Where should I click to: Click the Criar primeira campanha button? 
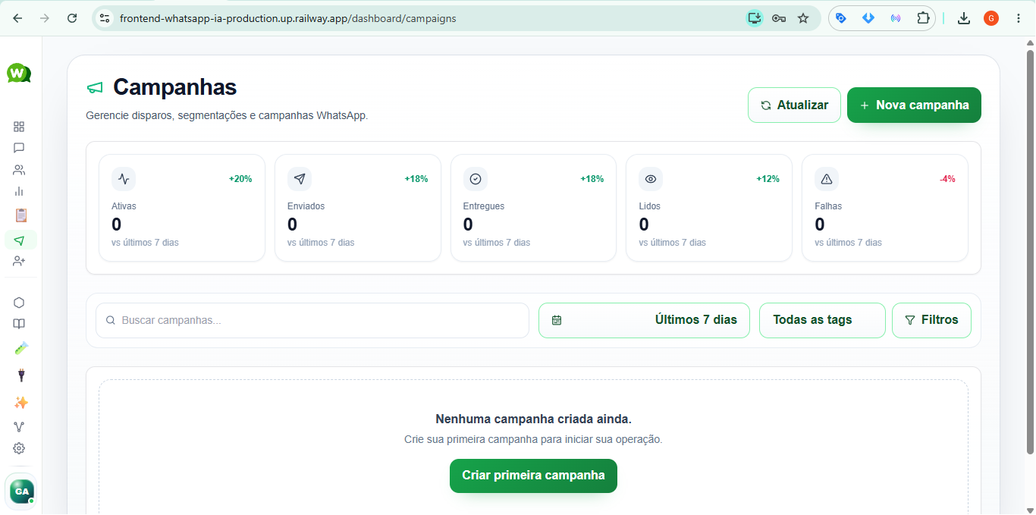tap(533, 476)
